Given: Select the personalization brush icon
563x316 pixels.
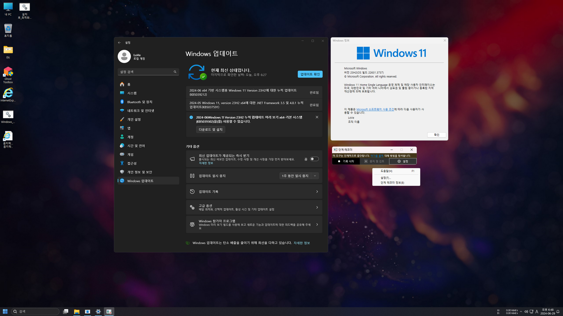Looking at the screenshot, I should (122, 119).
